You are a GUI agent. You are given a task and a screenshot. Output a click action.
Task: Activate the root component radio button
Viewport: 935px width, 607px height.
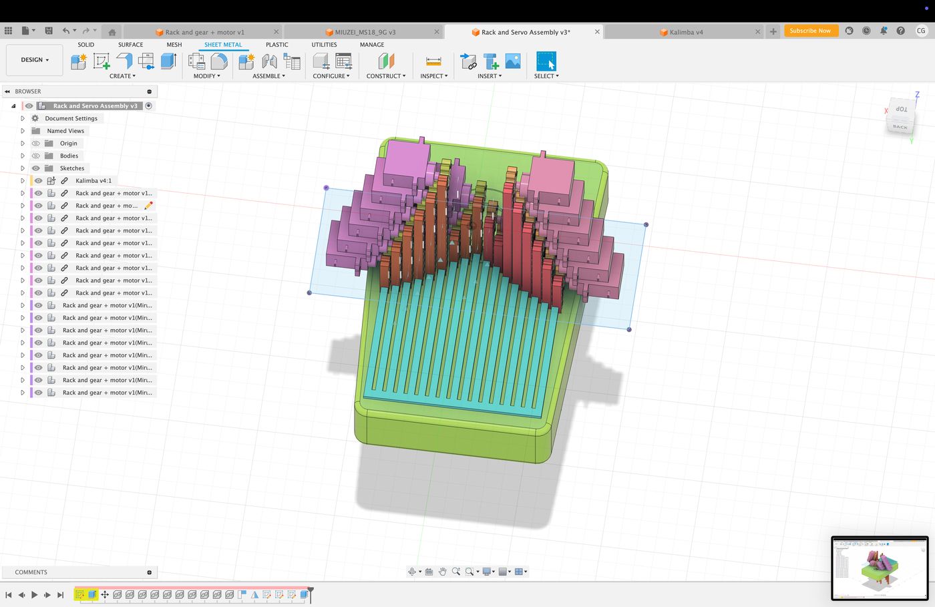coord(148,106)
